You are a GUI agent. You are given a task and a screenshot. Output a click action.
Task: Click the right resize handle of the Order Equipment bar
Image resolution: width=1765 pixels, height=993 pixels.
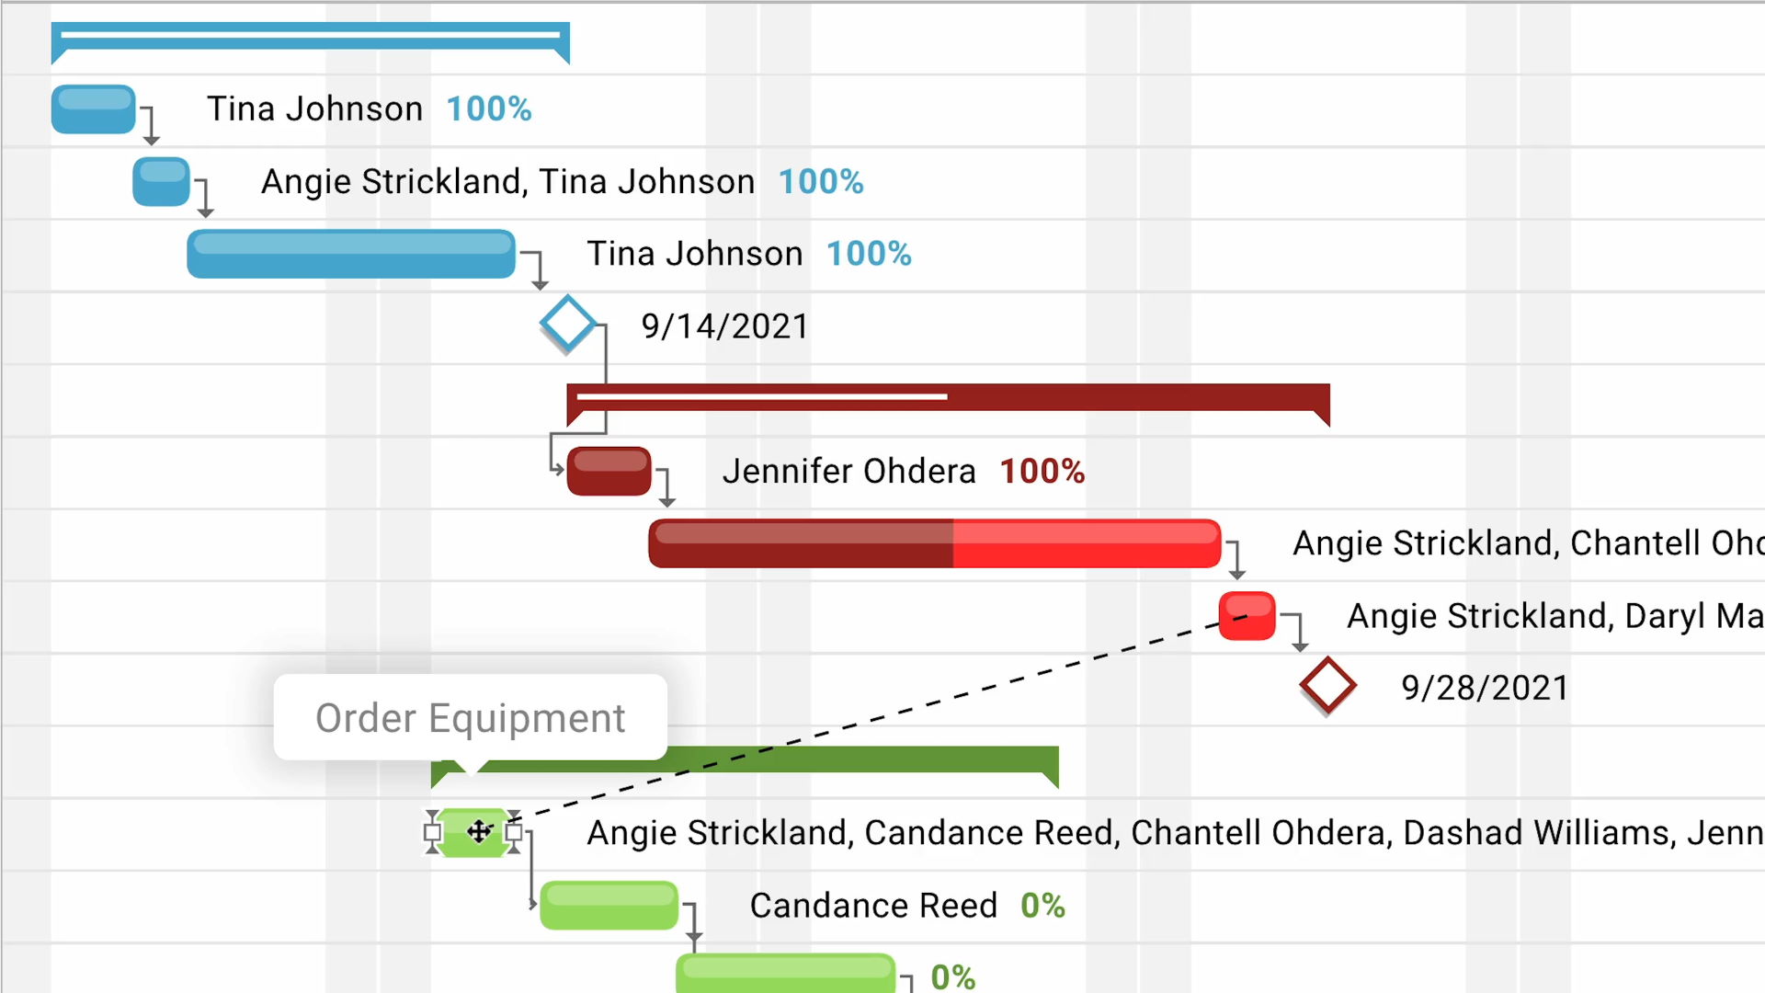[x=514, y=833]
